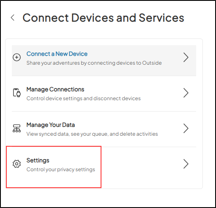Open the Connect a New Device link

point(57,54)
